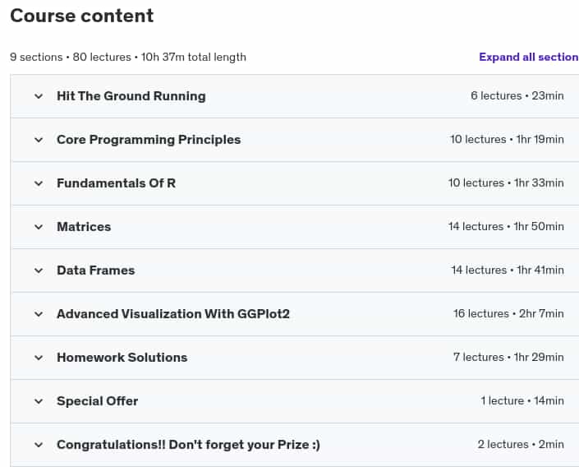Expand the Hit The Ground Running chevron
Image resolution: width=579 pixels, height=467 pixels.
39,96
